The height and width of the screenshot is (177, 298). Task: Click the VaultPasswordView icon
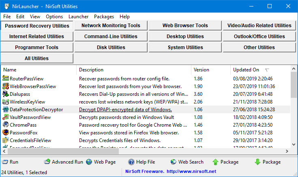6,117
